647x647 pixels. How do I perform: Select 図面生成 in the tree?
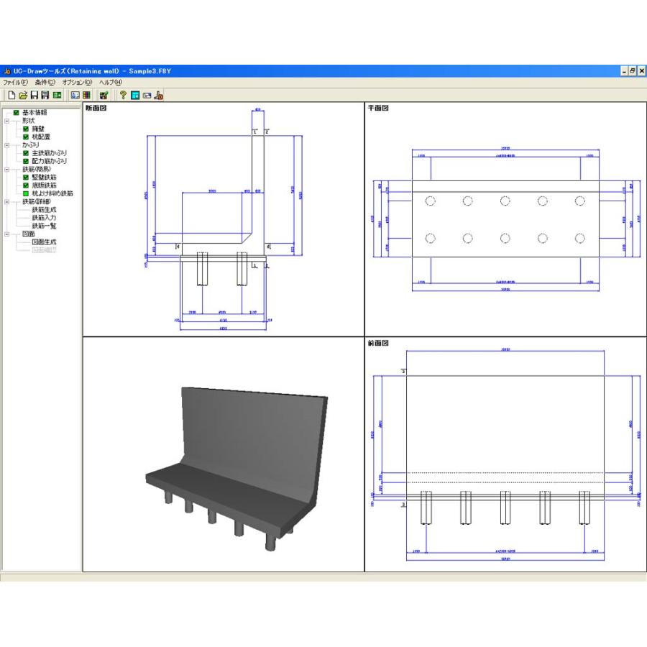pyautogui.click(x=44, y=242)
